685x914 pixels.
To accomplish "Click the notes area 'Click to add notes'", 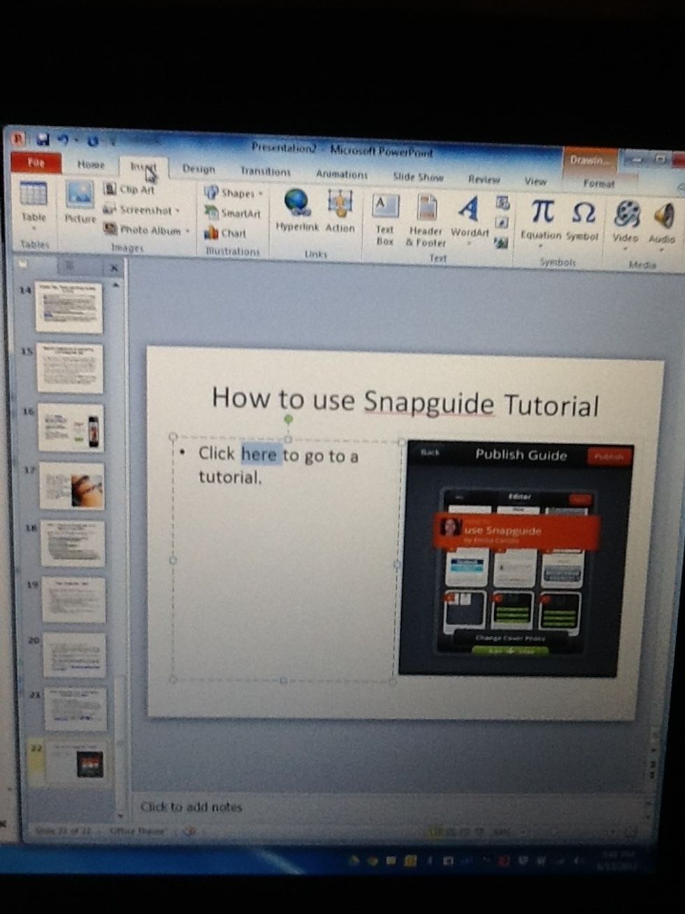I will [192, 806].
